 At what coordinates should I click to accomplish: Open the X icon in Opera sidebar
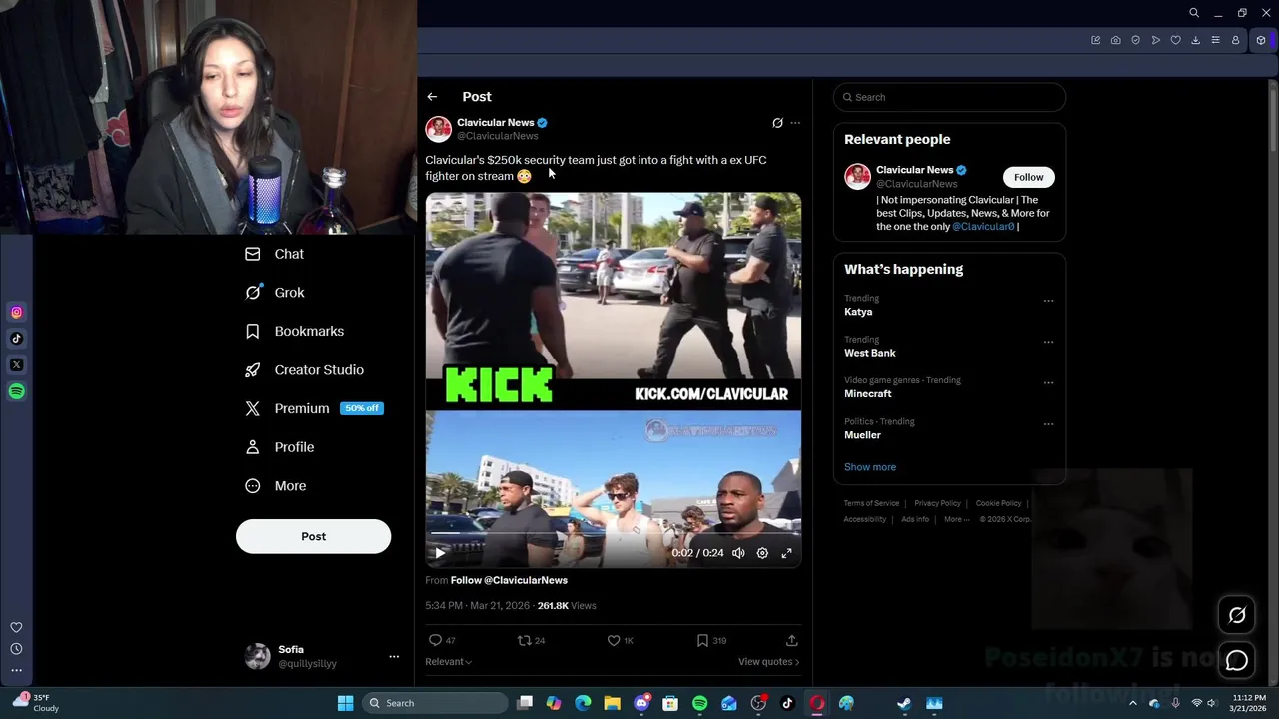tap(16, 365)
